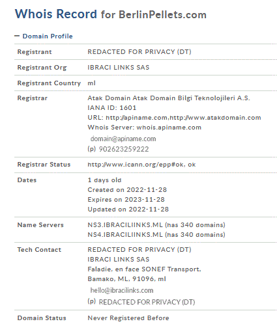
Task: Click the registrant country value ml
Action: (92, 83)
